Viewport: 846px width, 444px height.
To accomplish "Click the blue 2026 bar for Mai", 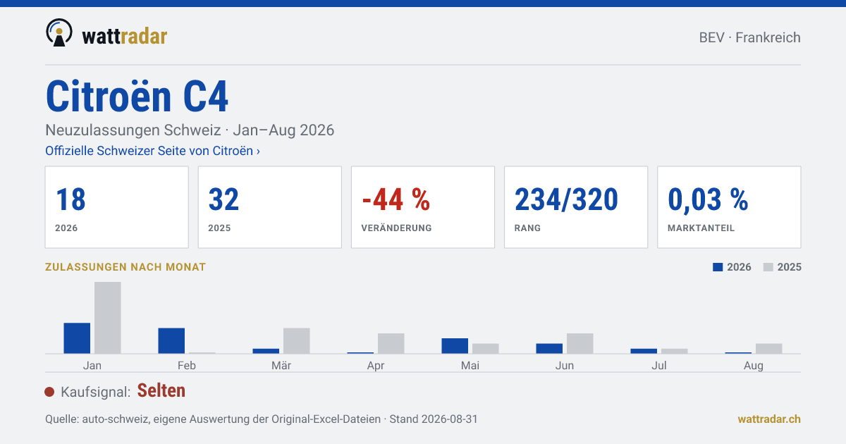I will [x=455, y=346].
